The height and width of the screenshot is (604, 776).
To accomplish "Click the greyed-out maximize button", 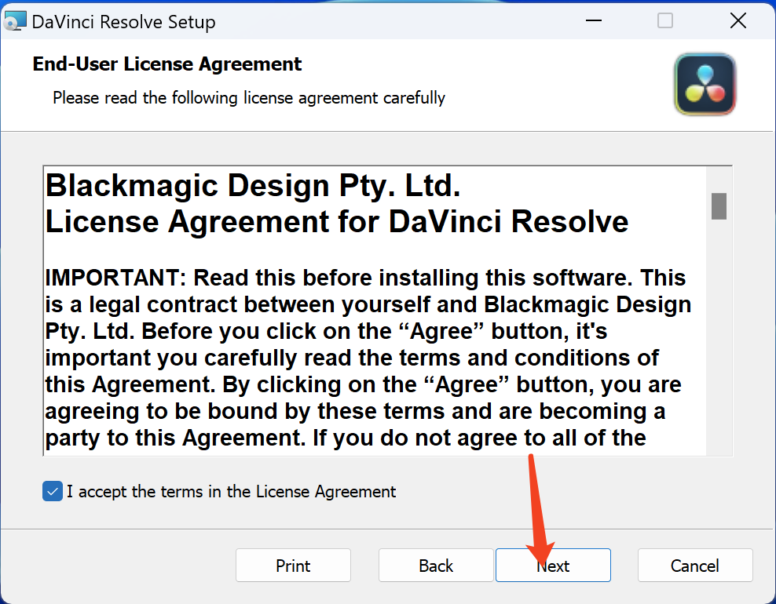I will 665,21.
